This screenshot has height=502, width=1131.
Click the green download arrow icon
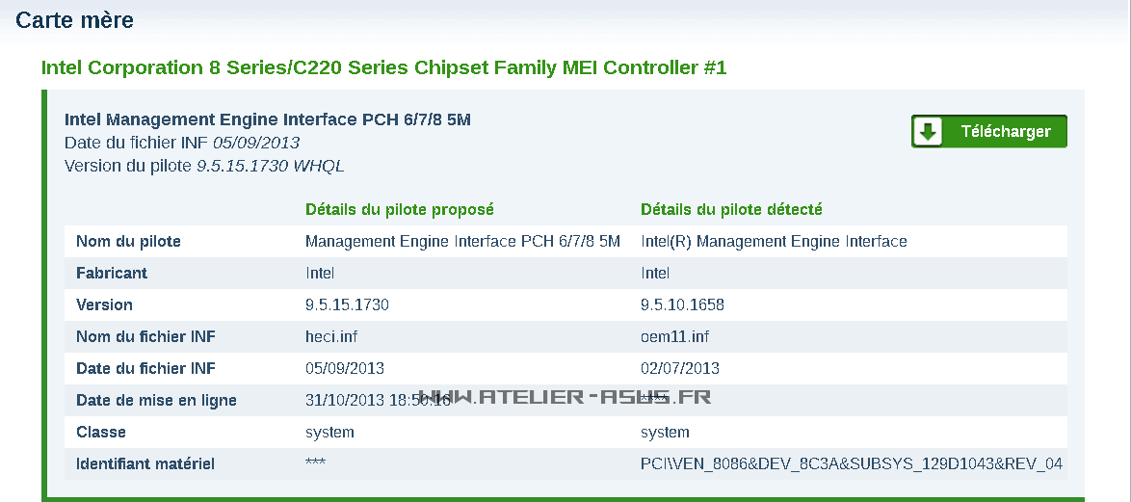point(929,132)
